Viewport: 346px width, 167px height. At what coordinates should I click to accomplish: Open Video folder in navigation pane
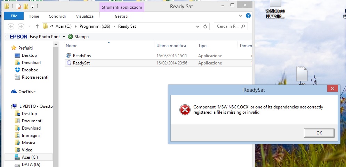click(27, 150)
